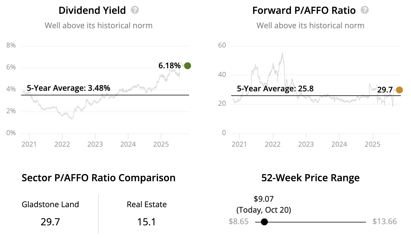Click the Sector P/AFFO Ratio Comparison heading
411x238 pixels.
click(x=98, y=178)
